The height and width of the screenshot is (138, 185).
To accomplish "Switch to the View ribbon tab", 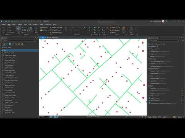I will [x=25, y=24].
